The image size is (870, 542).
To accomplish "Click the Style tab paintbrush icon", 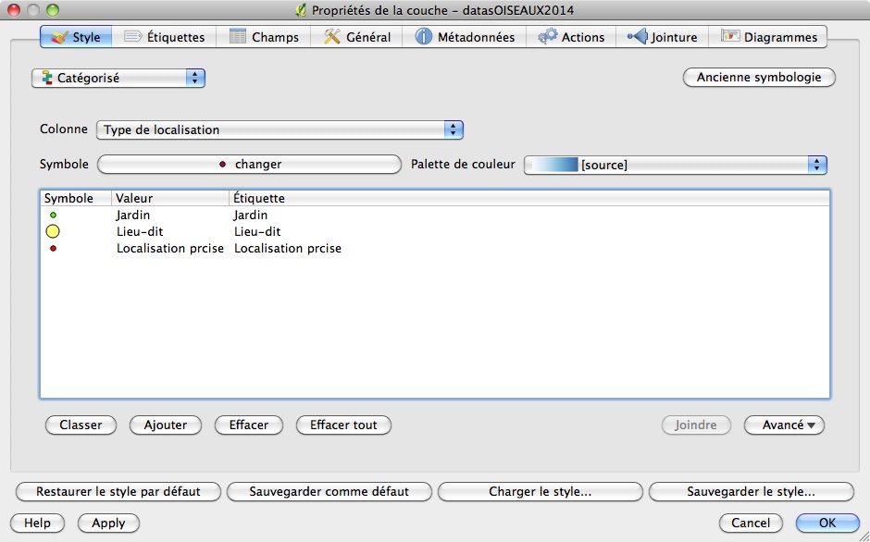I will (x=59, y=37).
